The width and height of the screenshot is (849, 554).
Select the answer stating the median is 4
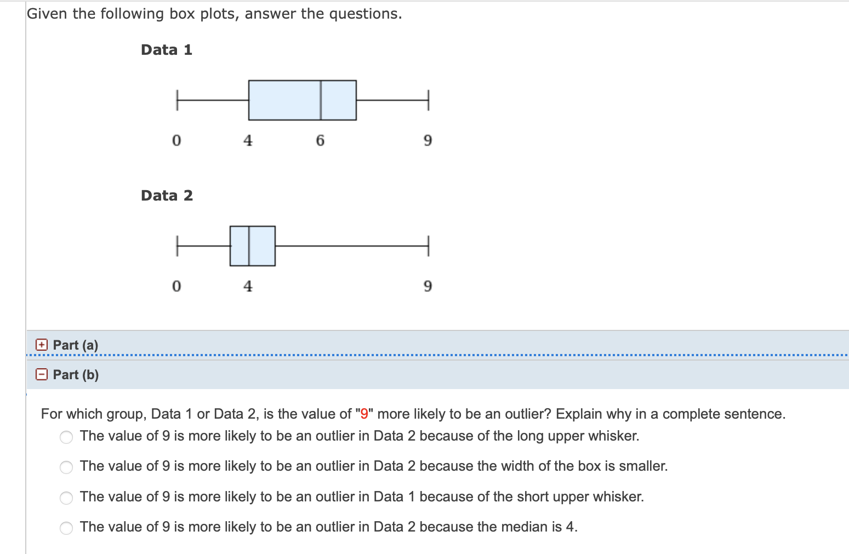tap(66, 528)
